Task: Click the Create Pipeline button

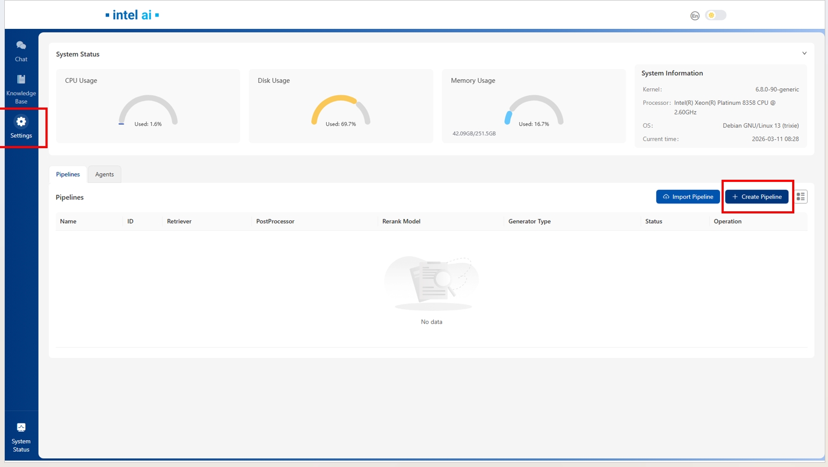Action: click(756, 197)
